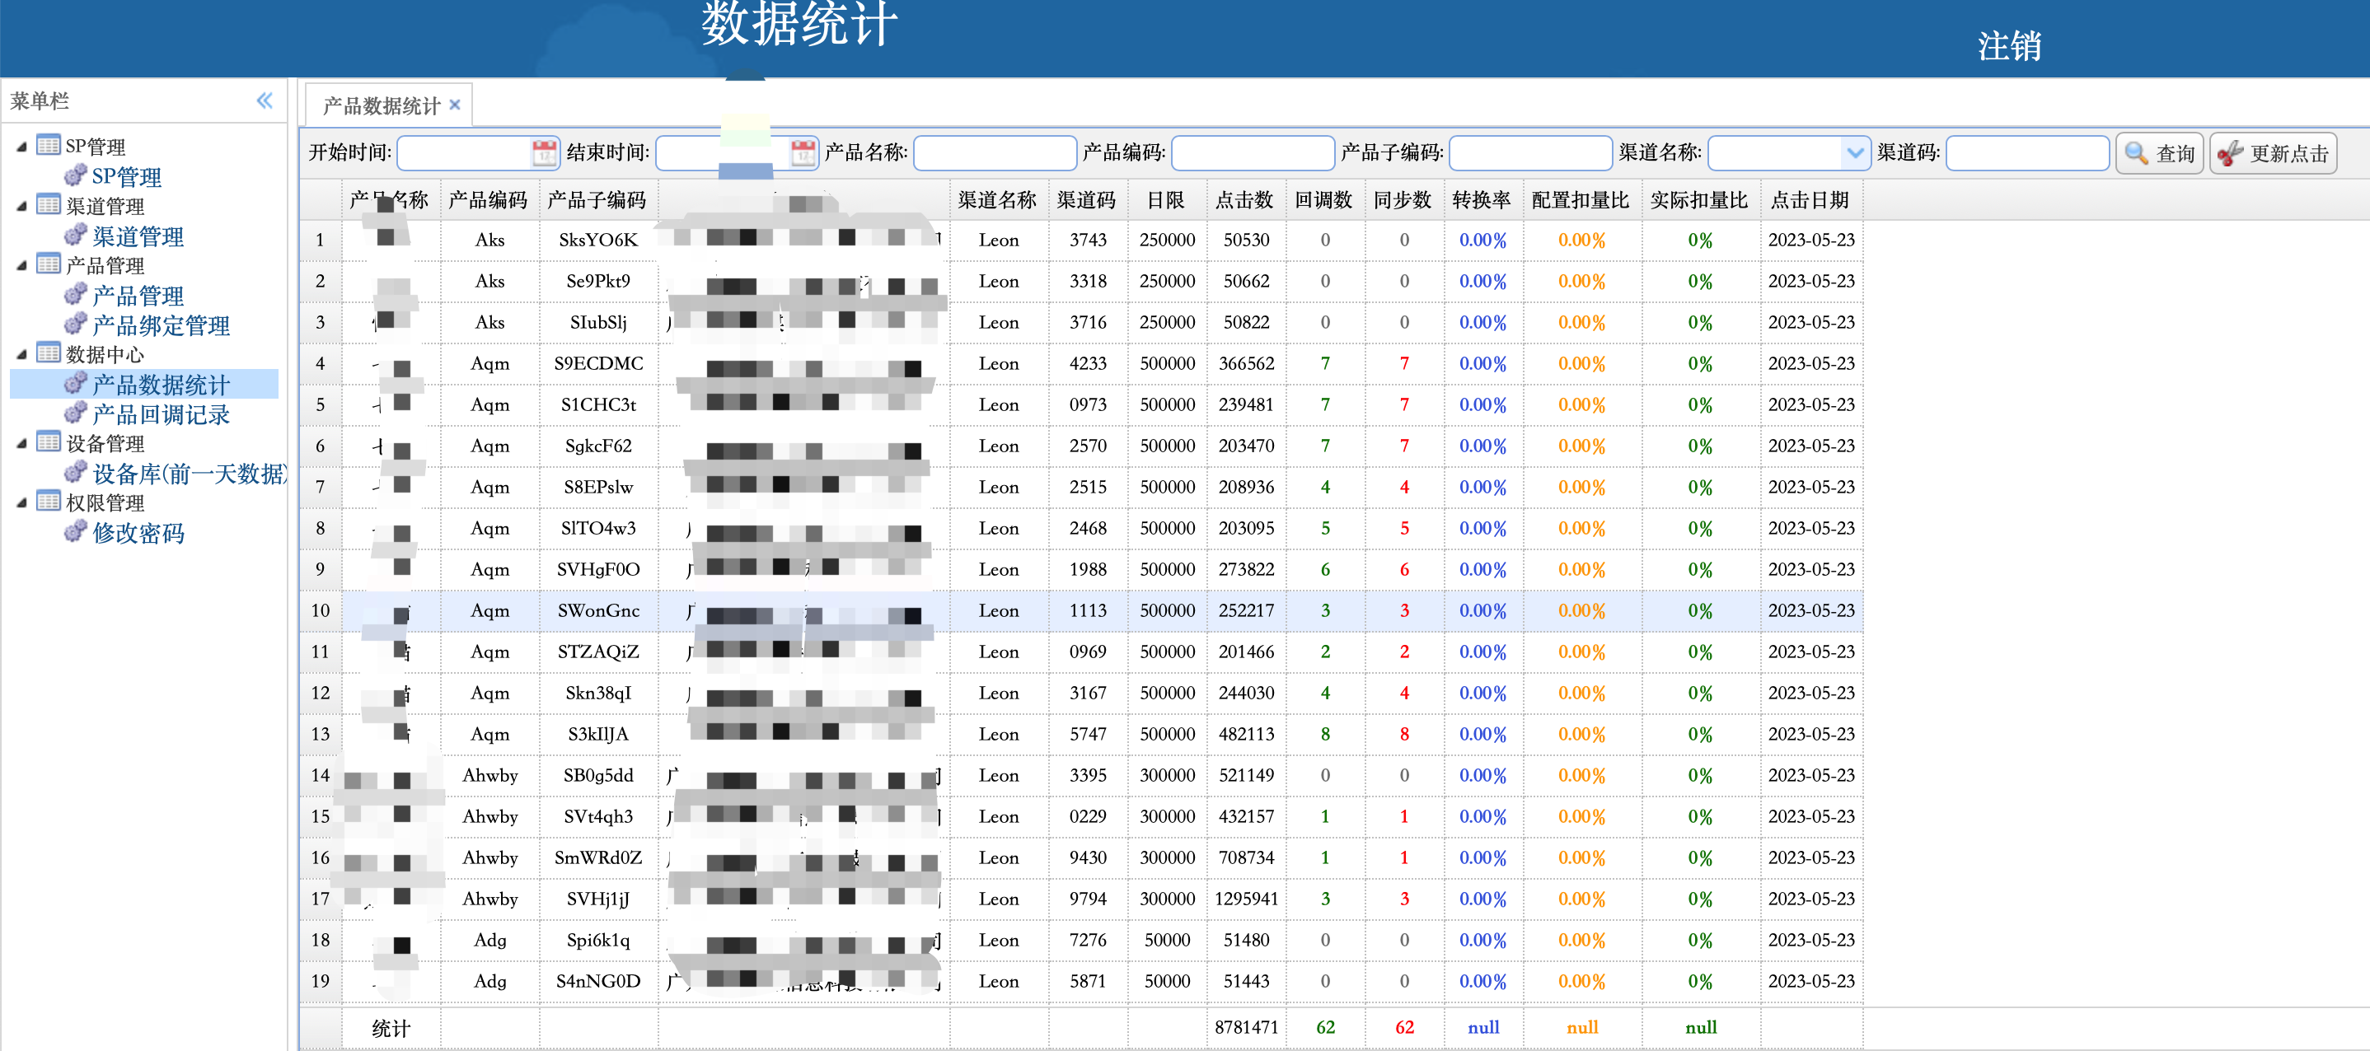Click the 渠道管理 folder table icon
This screenshot has width=2370, height=1051.
click(48, 204)
